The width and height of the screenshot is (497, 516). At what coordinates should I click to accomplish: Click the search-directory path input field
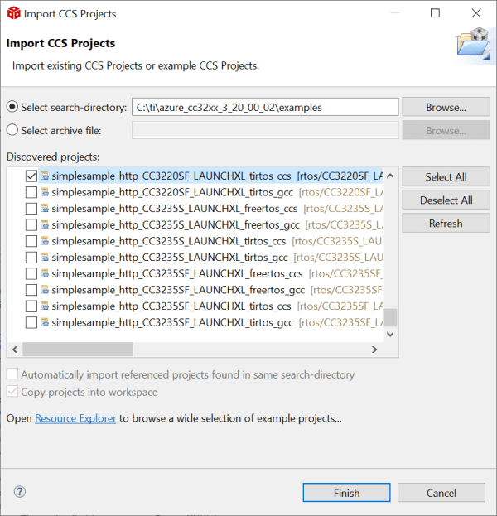(x=265, y=107)
